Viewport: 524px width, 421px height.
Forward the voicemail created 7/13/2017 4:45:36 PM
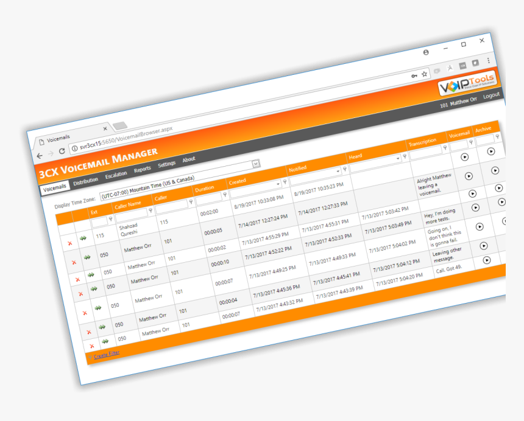(x=102, y=327)
